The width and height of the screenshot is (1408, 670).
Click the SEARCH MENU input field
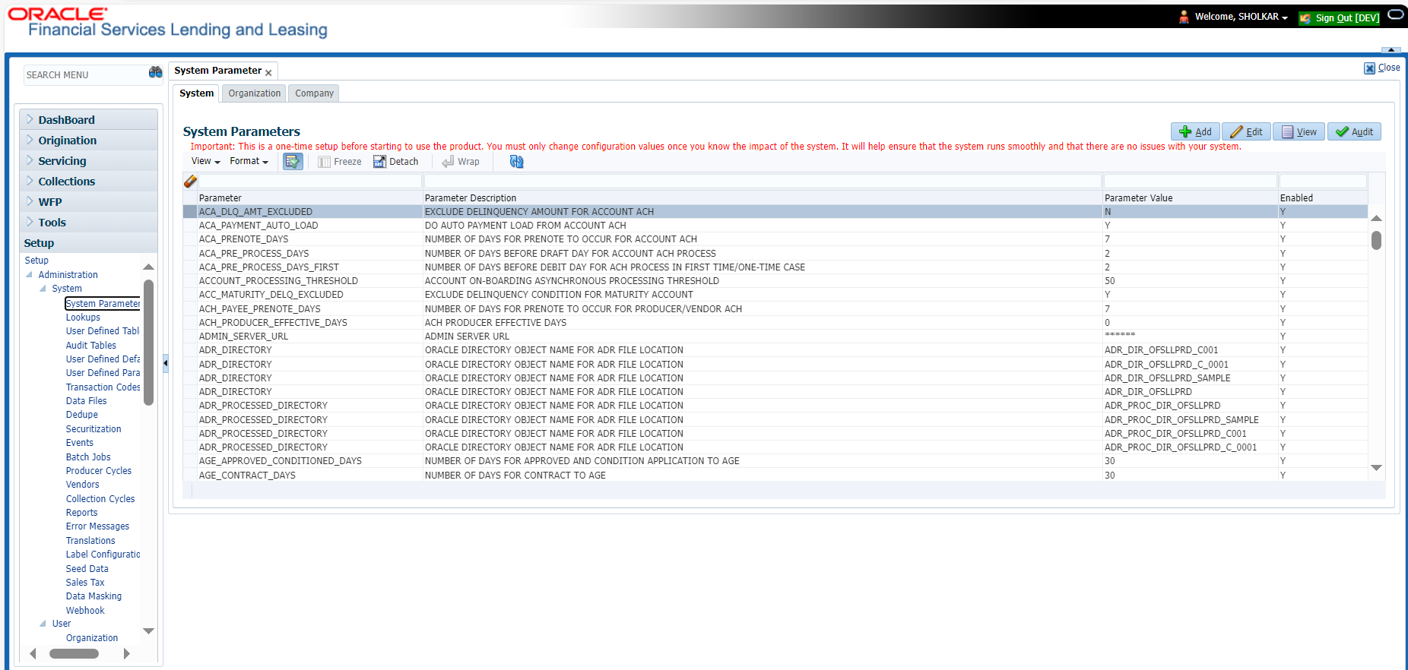[x=85, y=74]
